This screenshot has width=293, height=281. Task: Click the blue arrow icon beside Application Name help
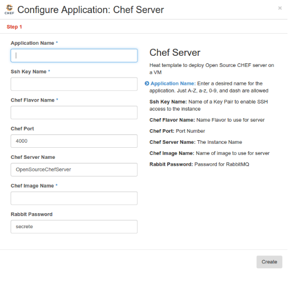(147, 83)
